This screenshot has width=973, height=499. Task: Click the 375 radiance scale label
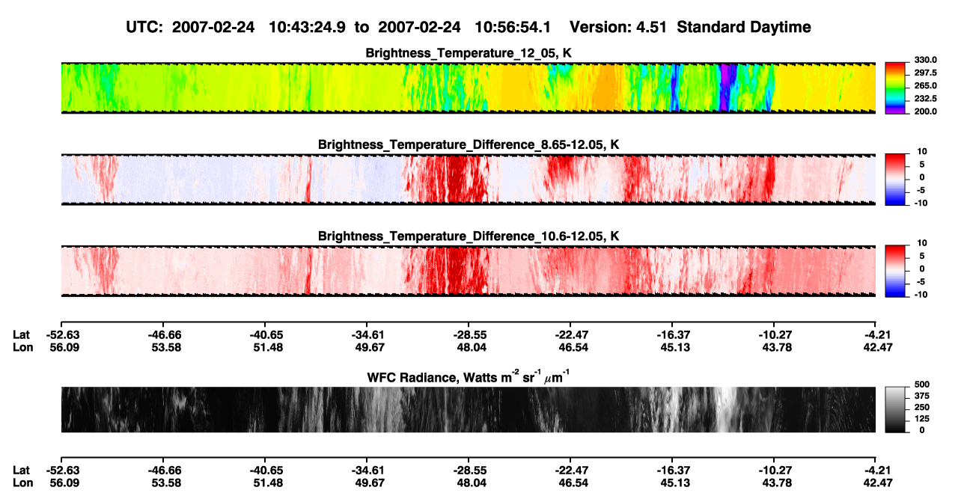[921, 396]
